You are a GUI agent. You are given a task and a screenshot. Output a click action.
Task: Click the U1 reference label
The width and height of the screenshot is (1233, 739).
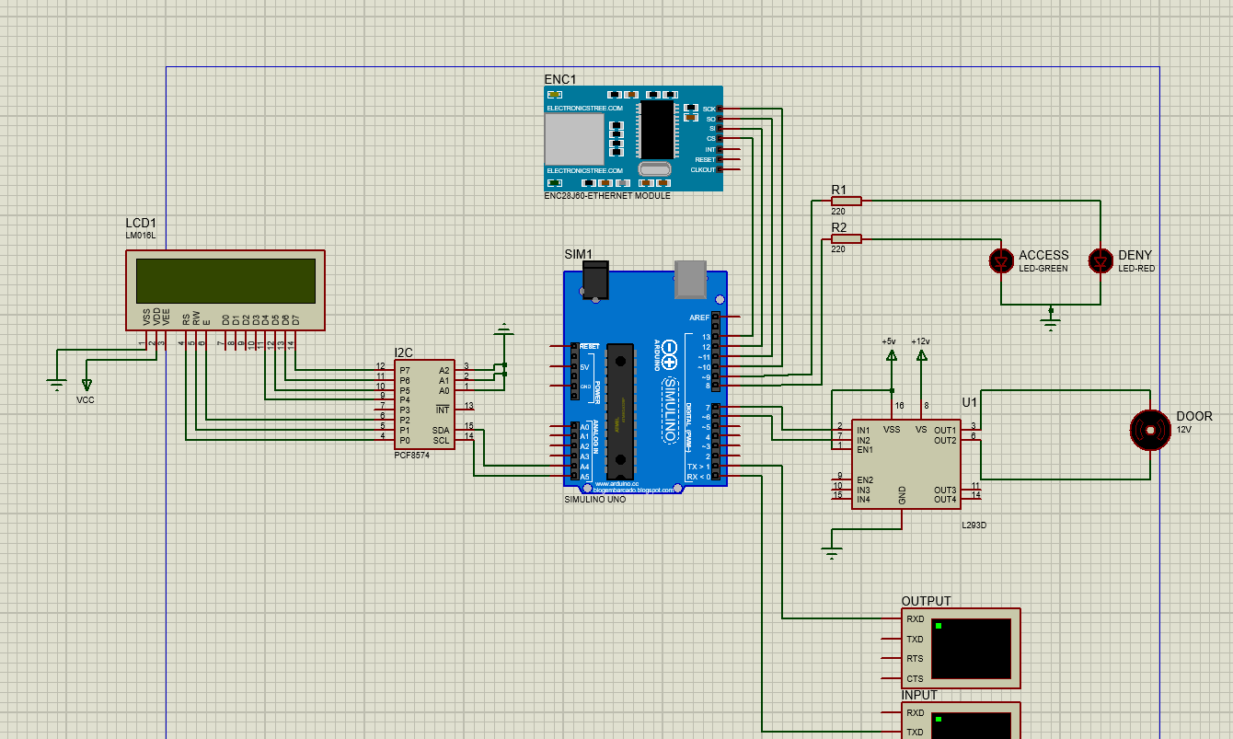(x=970, y=402)
